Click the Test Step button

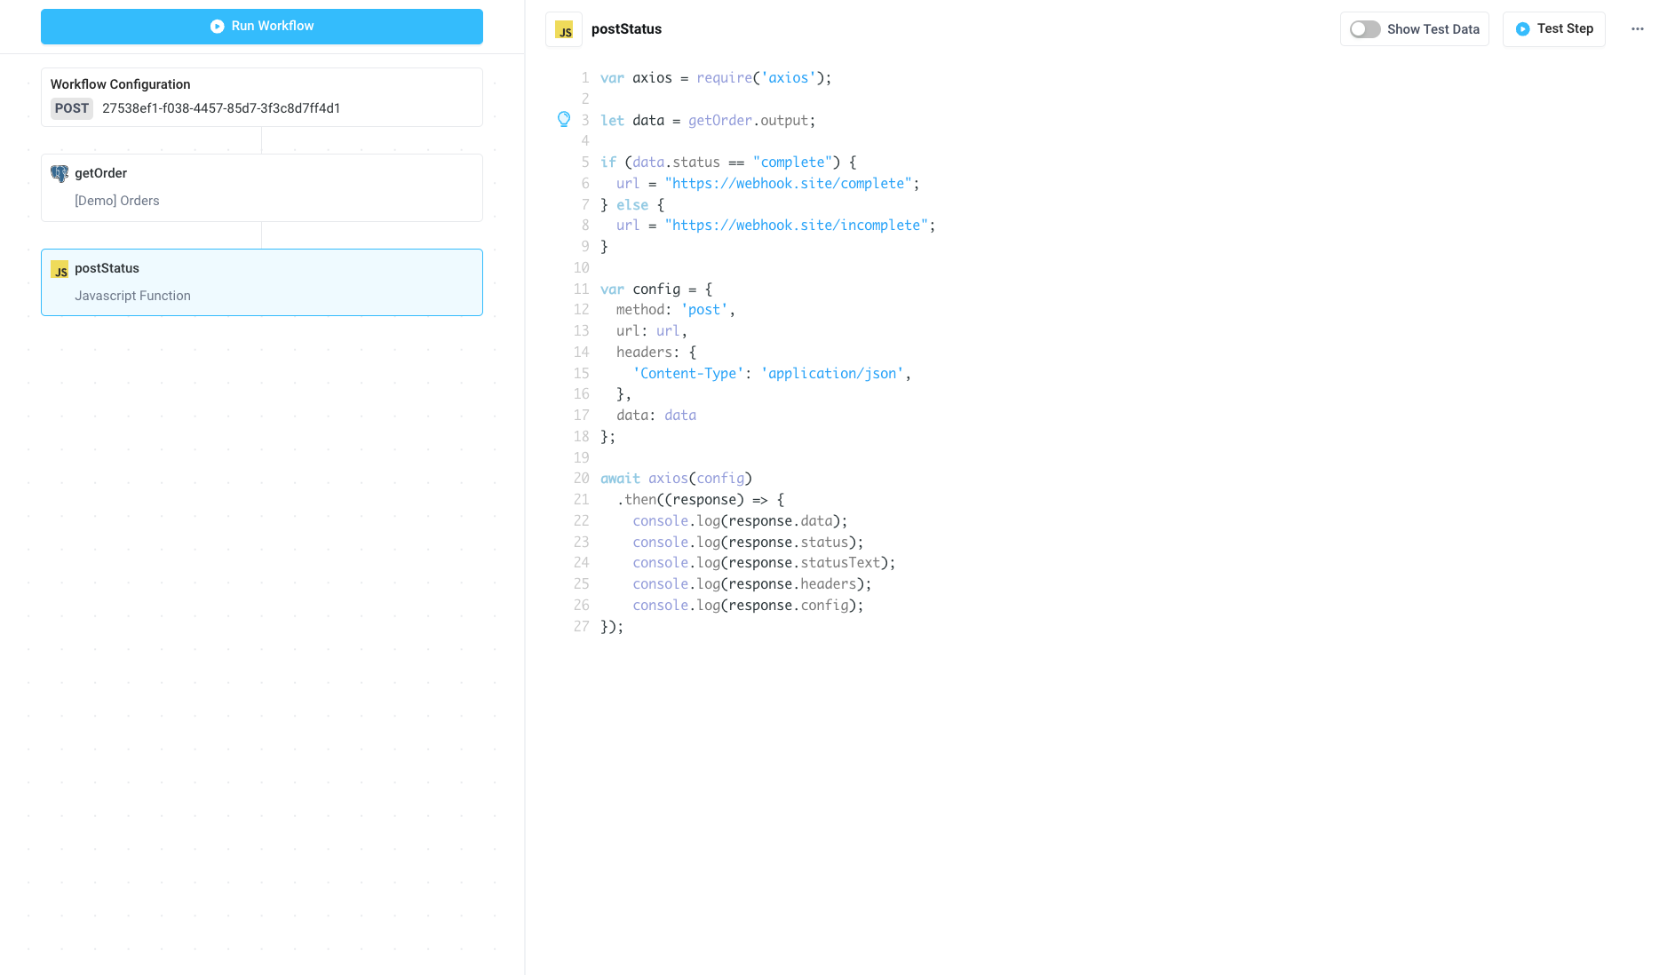click(1553, 28)
